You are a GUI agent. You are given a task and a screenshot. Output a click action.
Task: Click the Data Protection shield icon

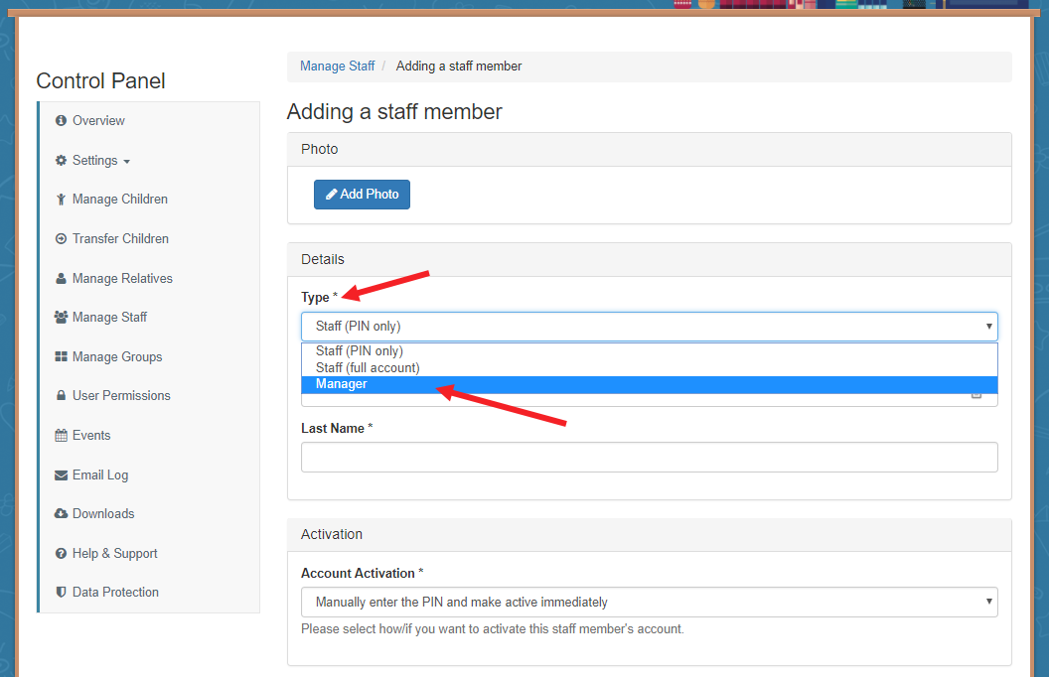point(61,592)
